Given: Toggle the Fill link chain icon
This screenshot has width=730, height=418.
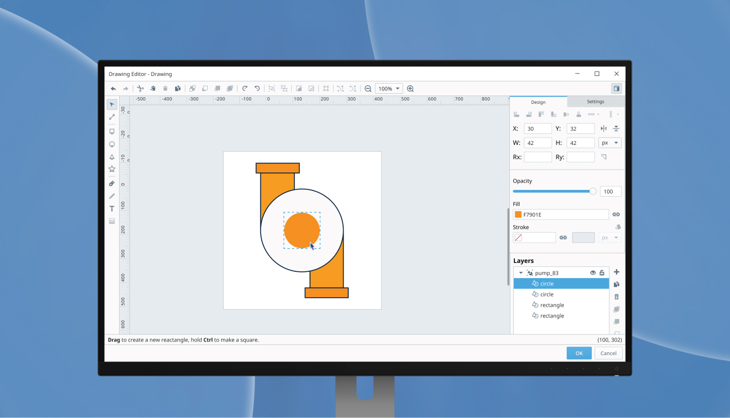Looking at the screenshot, I should [615, 214].
